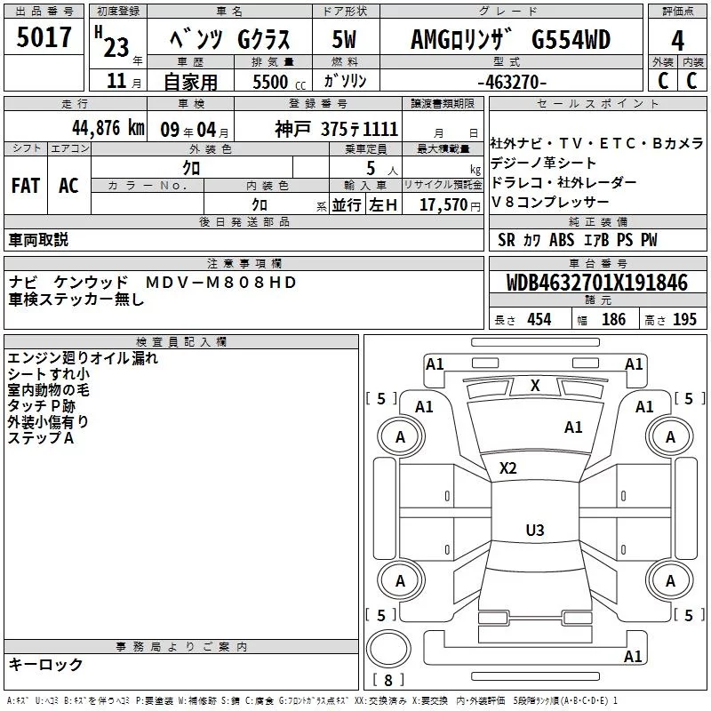711x711 pixels.
Task: Select inspector note 外装小傷有り
Action: pyautogui.click(x=48, y=421)
